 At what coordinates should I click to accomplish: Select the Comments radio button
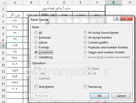[x=36, y=52]
